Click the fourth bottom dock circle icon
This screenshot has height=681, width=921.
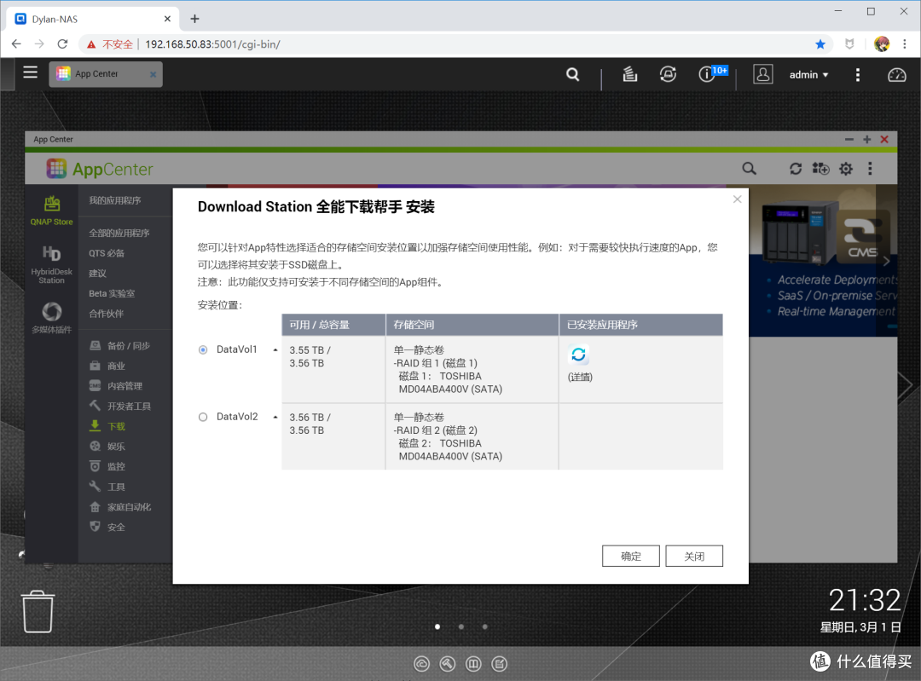[x=499, y=664]
